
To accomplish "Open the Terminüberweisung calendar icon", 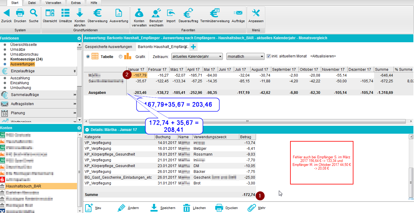I will pyautogui.click(x=215, y=13).
